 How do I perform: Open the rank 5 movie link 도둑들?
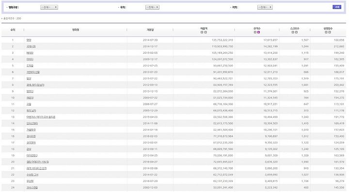[30, 66]
